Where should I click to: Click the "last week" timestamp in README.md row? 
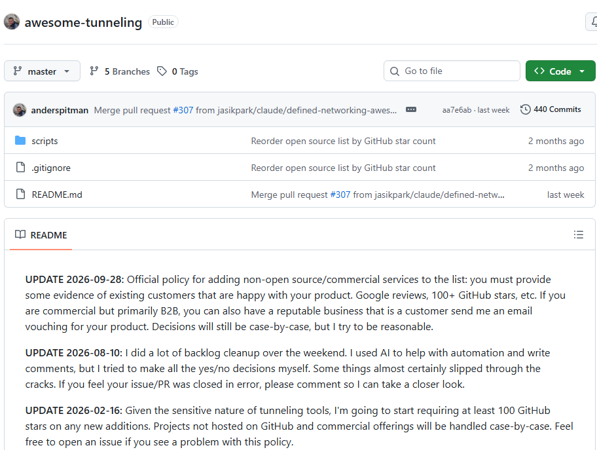click(x=566, y=195)
